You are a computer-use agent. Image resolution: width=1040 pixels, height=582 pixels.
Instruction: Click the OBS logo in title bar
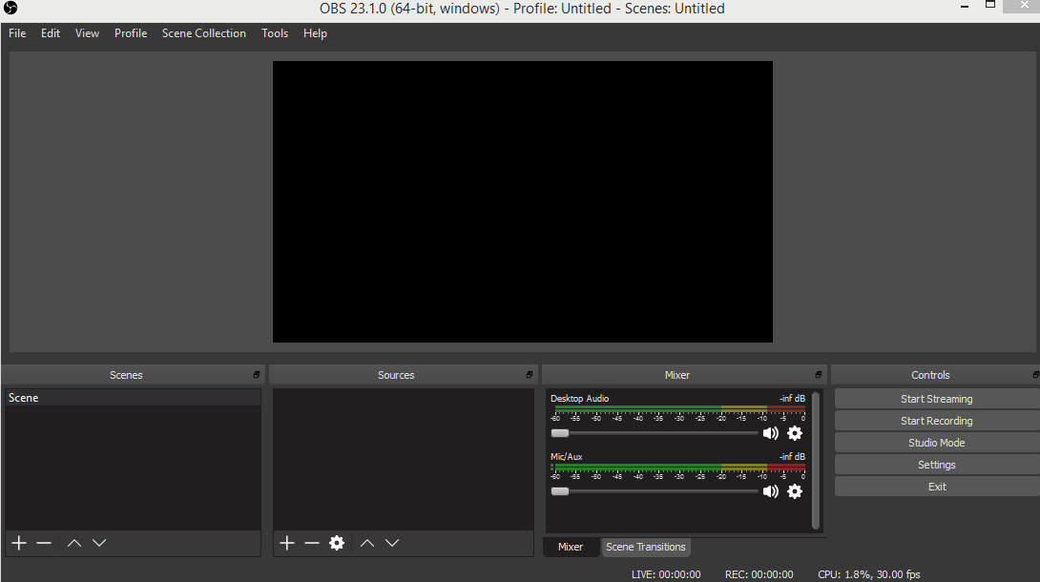pos(10,8)
